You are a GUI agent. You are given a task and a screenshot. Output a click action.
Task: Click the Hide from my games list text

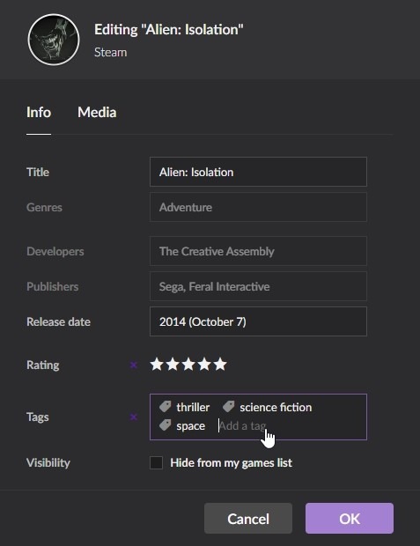point(232,462)
